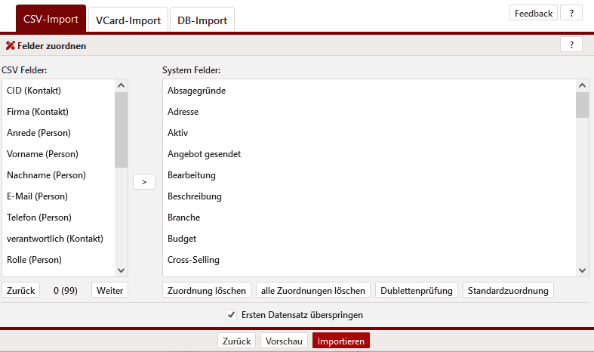Switch to the VCard-Import tab
Screen dimensions: 594x352
point(128,20)
